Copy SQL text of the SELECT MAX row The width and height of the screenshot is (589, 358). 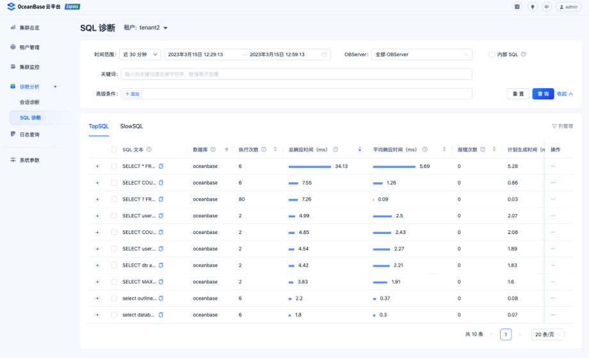click(x=161, y=282)
